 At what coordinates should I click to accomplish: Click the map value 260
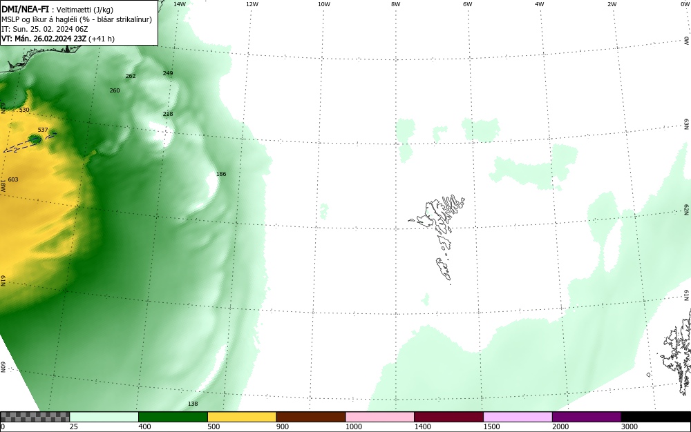point(115,90)
